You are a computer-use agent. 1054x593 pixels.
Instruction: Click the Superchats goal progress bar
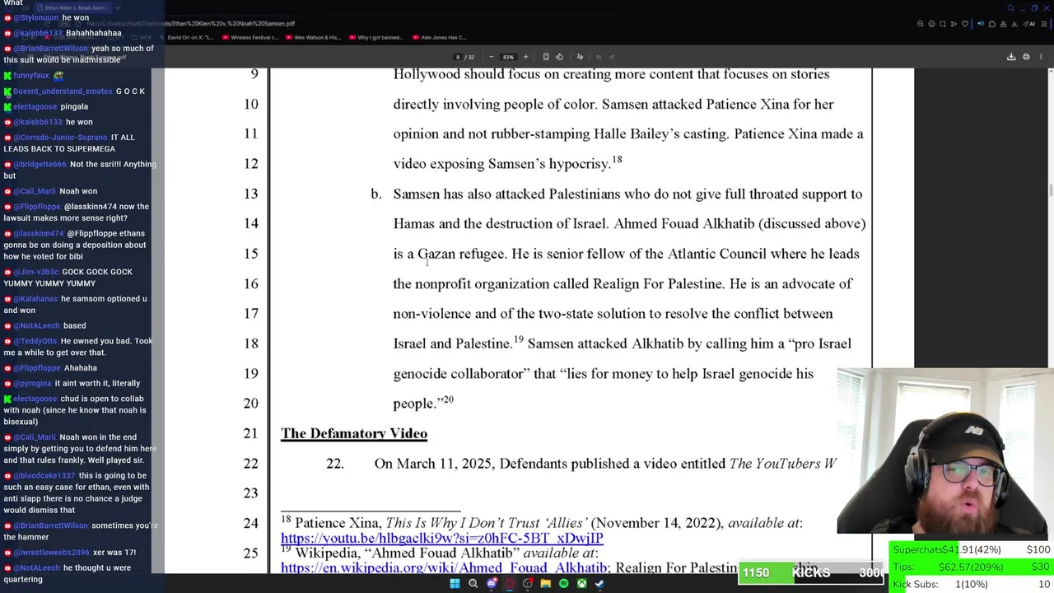click(972, 549)
